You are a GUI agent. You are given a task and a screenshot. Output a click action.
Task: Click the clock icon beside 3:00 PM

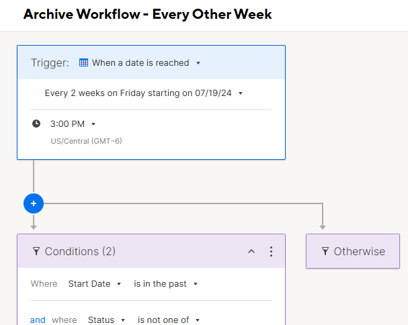36,124
